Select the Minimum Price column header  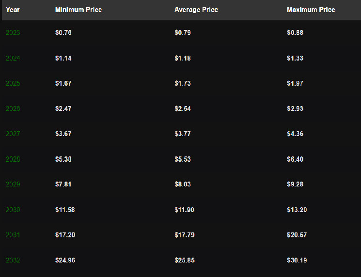click(78, 10)
